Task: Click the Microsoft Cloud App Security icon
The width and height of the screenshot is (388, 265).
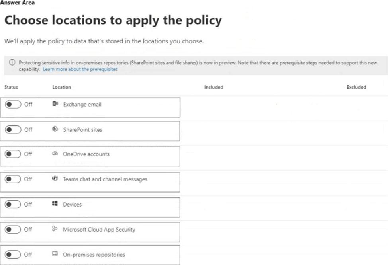Action: click(55, 229)
